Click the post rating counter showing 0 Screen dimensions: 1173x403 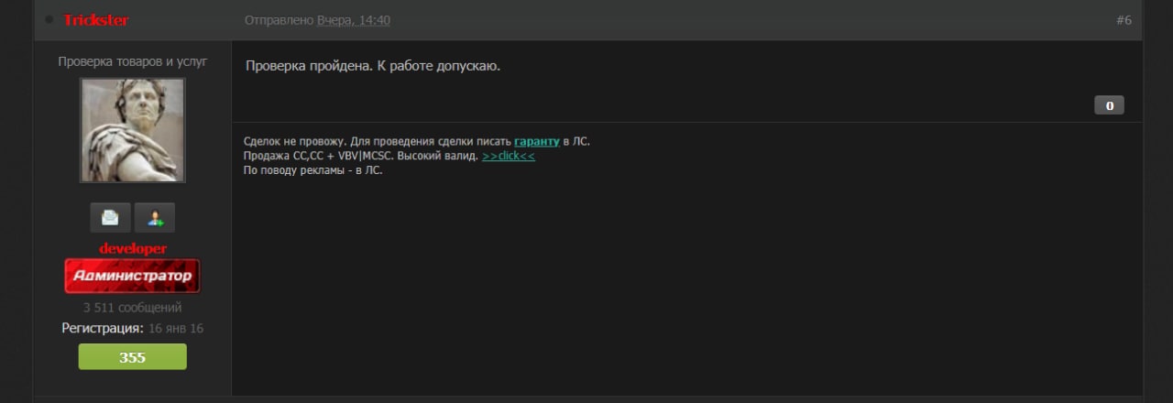pyautogui.click(x=1109, y=105)
